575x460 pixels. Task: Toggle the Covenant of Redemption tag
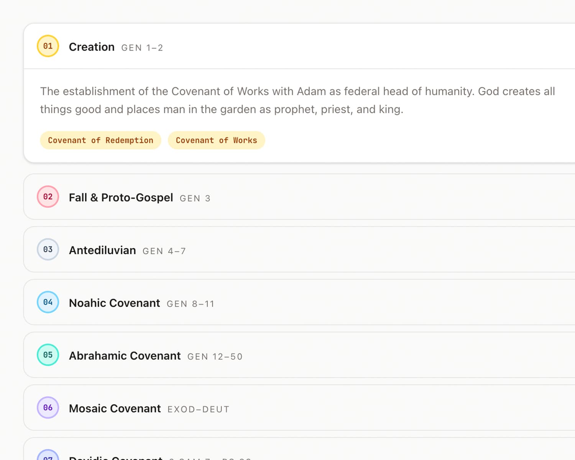click(100, 140)
